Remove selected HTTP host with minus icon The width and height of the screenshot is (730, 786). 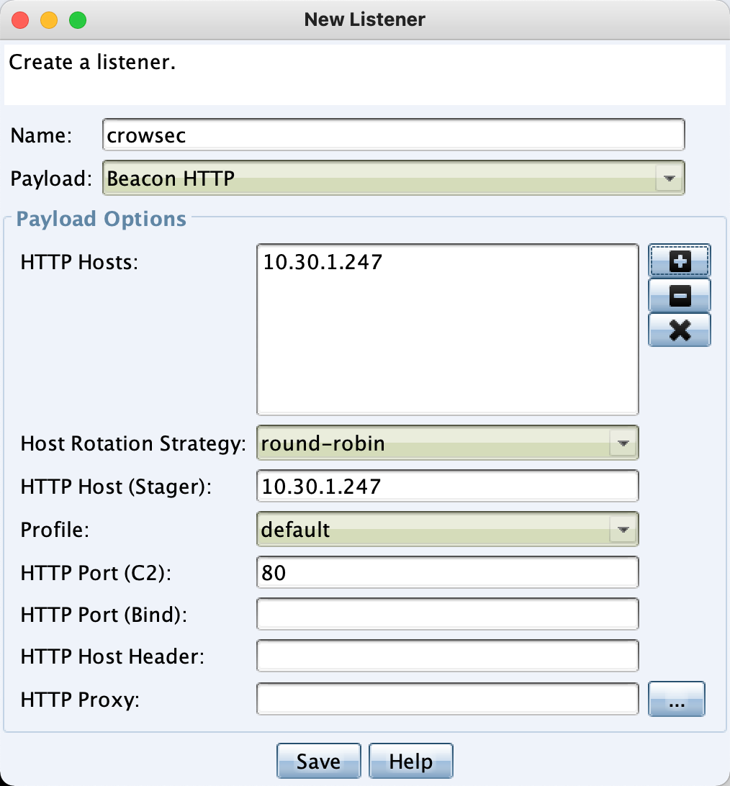click(x=680, y=295)
